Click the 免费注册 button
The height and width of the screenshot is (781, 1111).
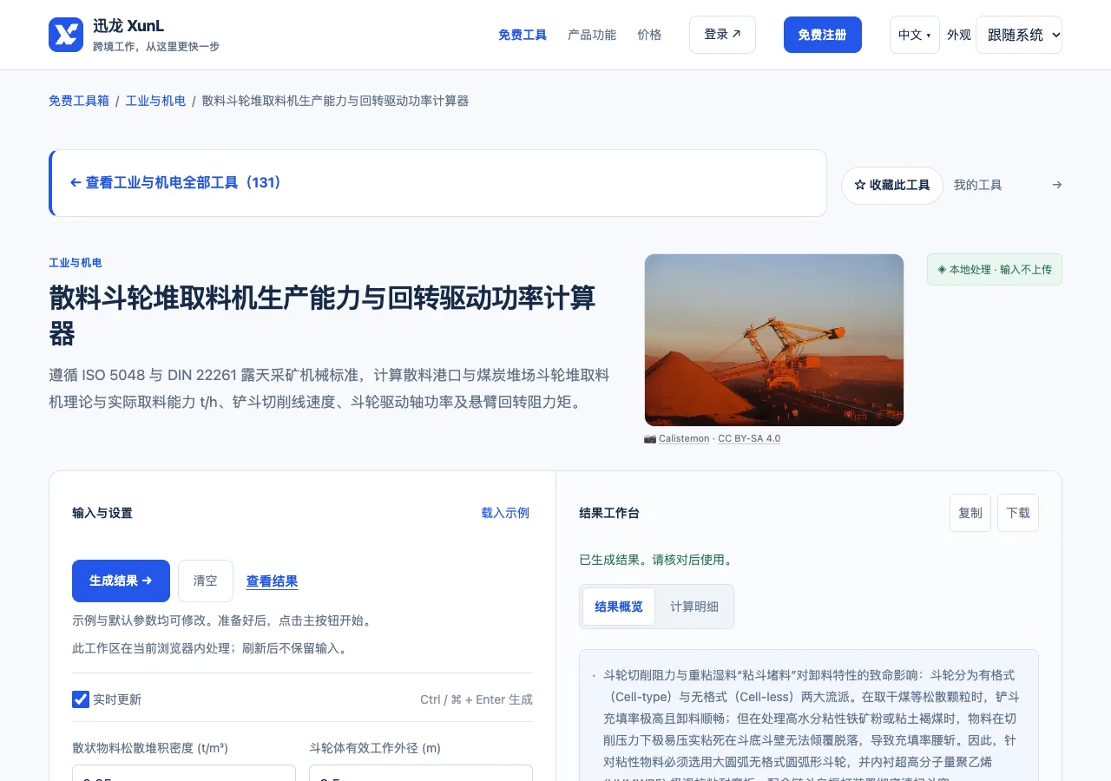pyautogui.click(x=823, y=35)
